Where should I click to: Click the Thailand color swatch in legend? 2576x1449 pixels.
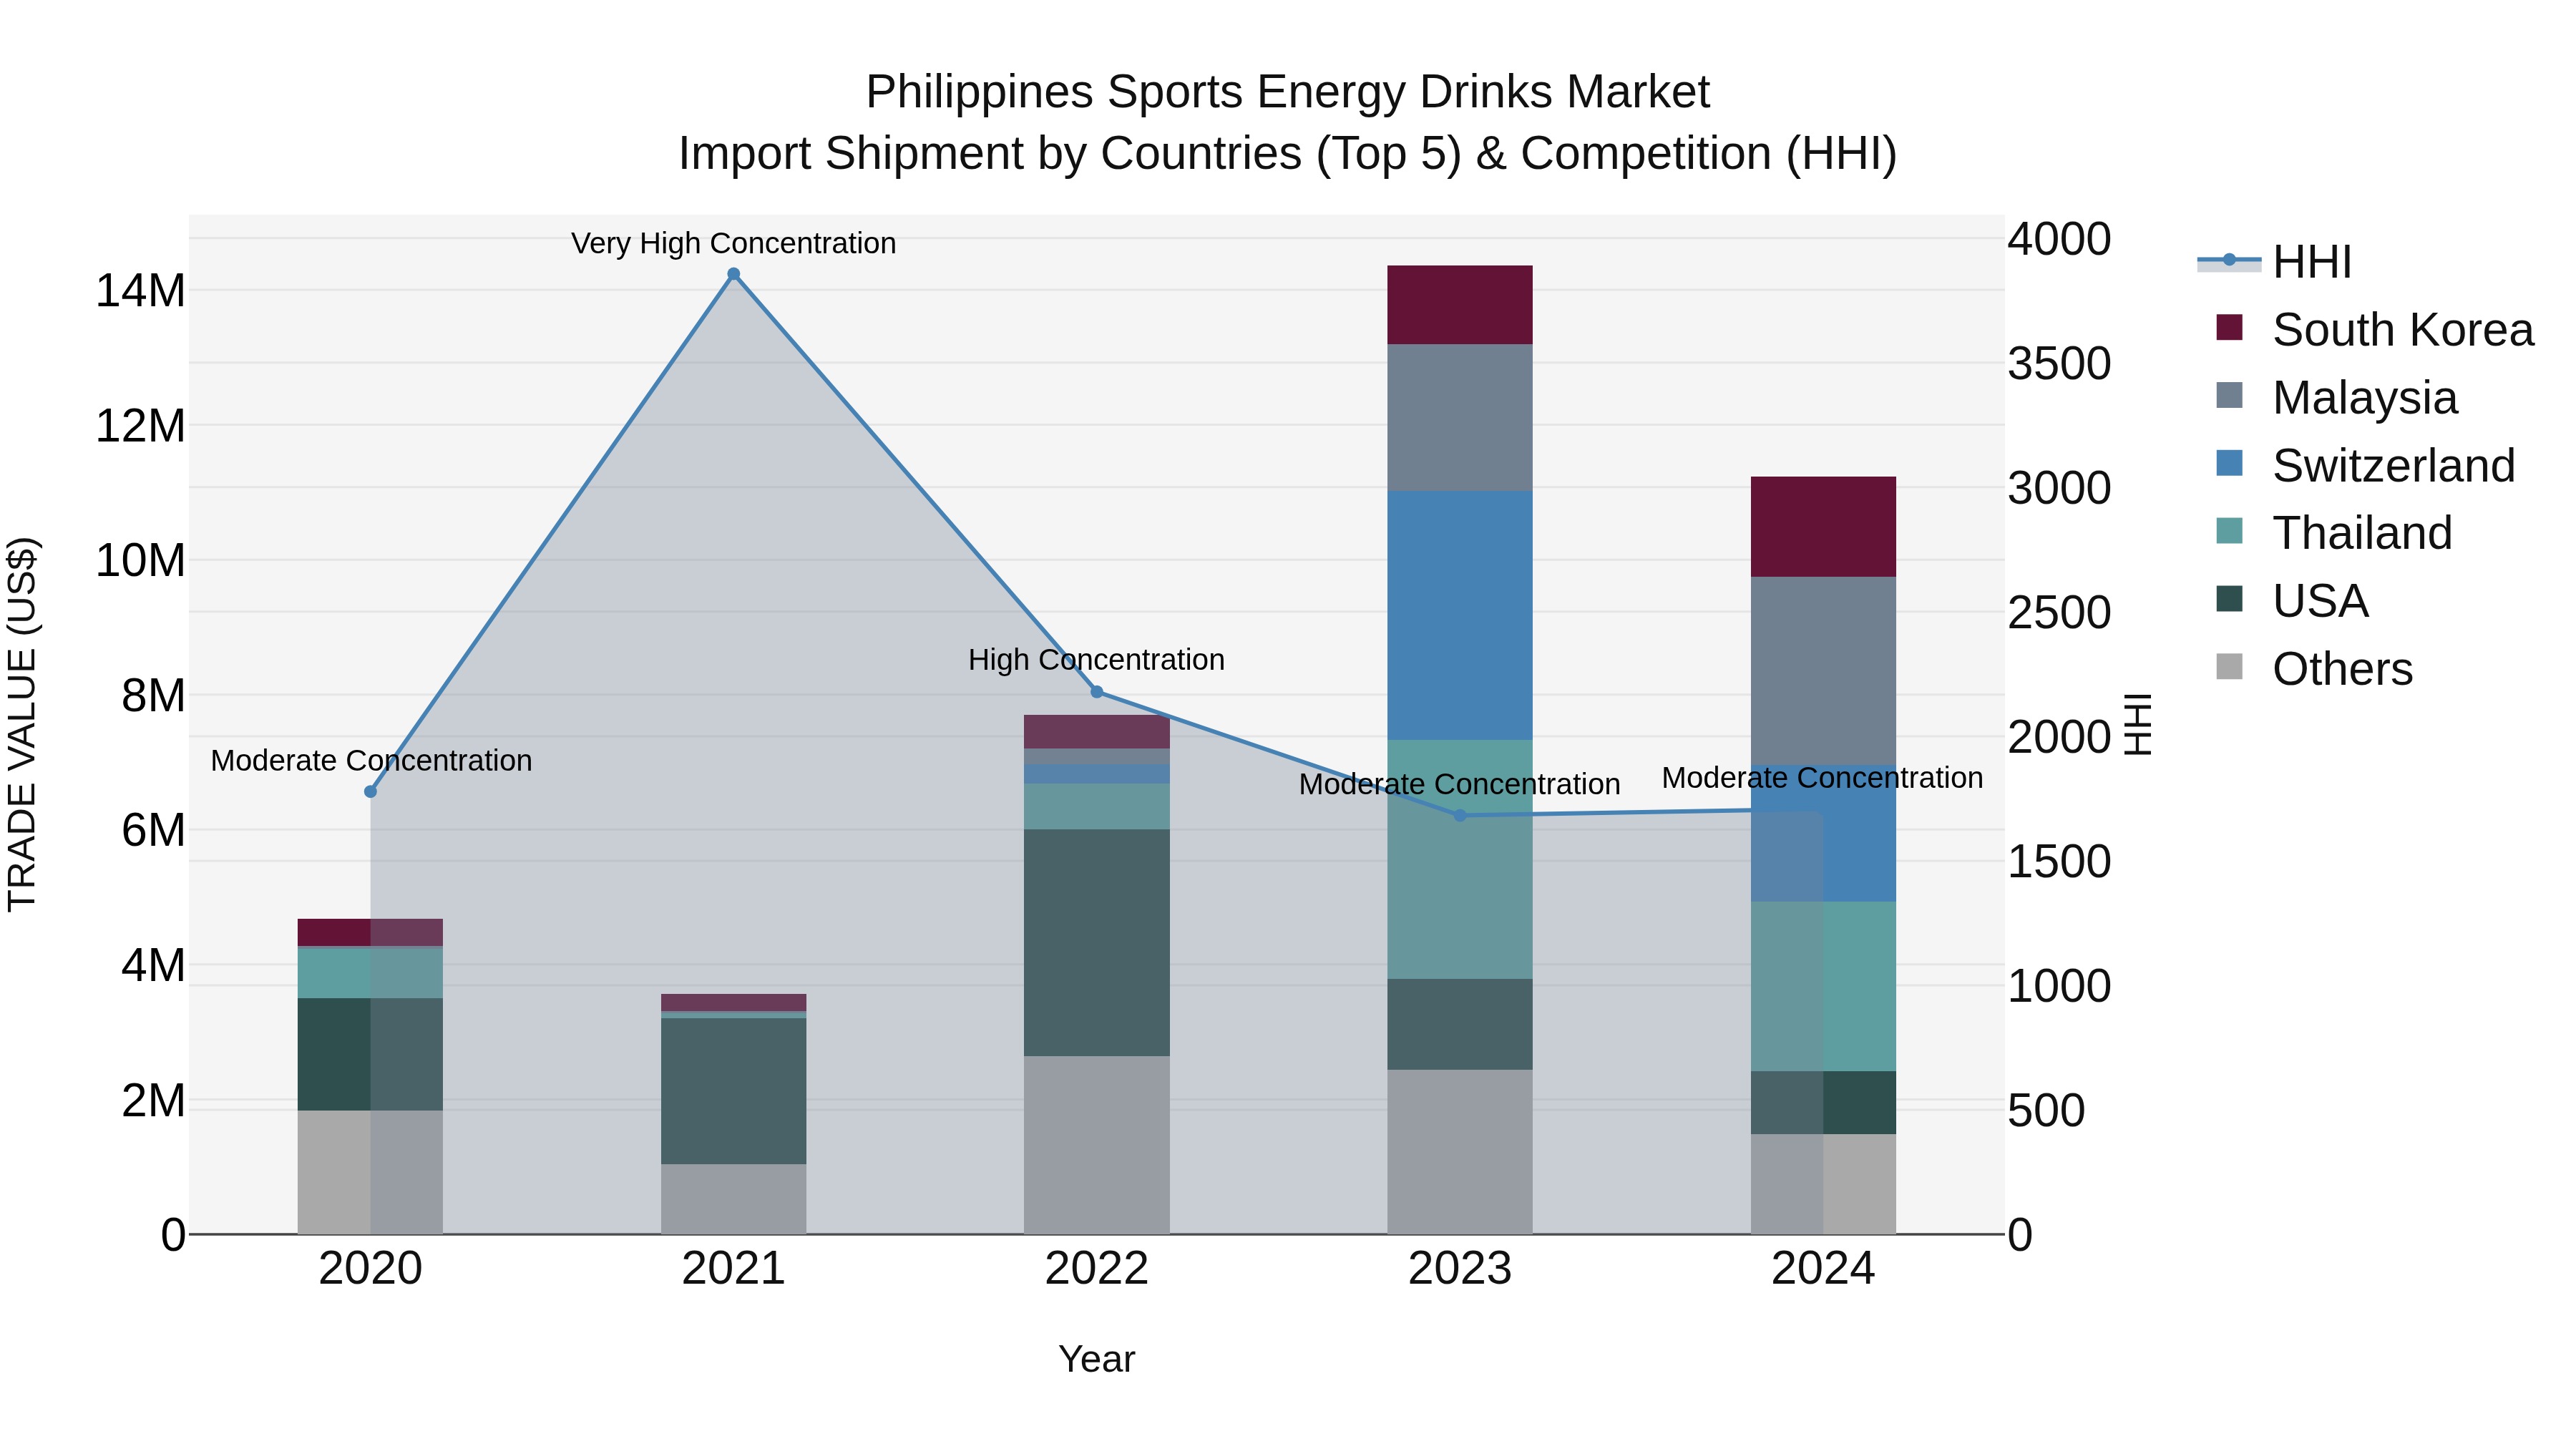click(x=2229, y=531)
